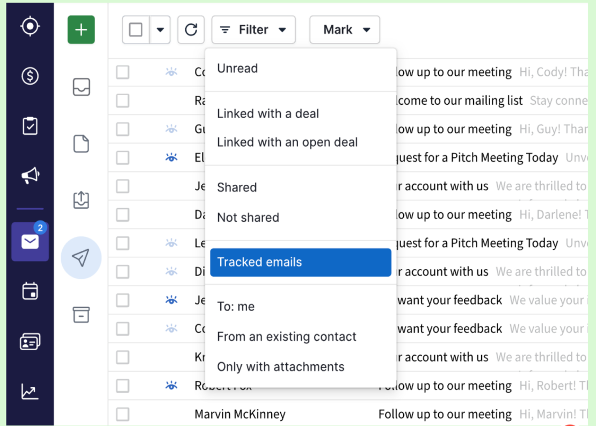Open the Filter dropdown

point(253,30)
